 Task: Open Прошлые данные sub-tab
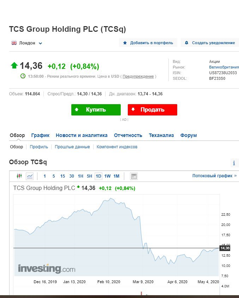pos(72,147)
